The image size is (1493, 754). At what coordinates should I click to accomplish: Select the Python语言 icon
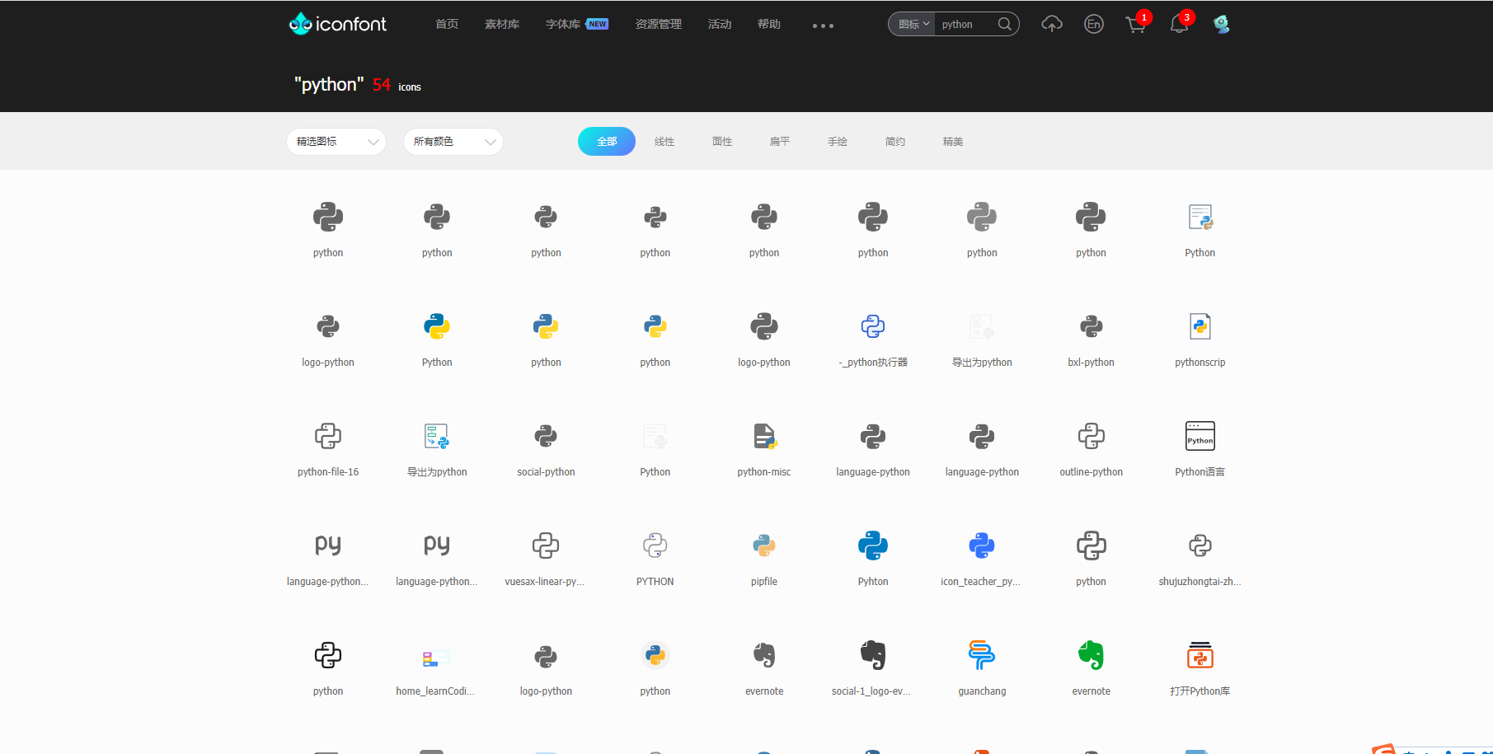[1200, 437]
